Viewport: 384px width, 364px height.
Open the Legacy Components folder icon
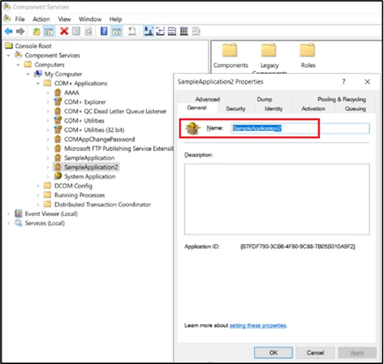[269, 50]
